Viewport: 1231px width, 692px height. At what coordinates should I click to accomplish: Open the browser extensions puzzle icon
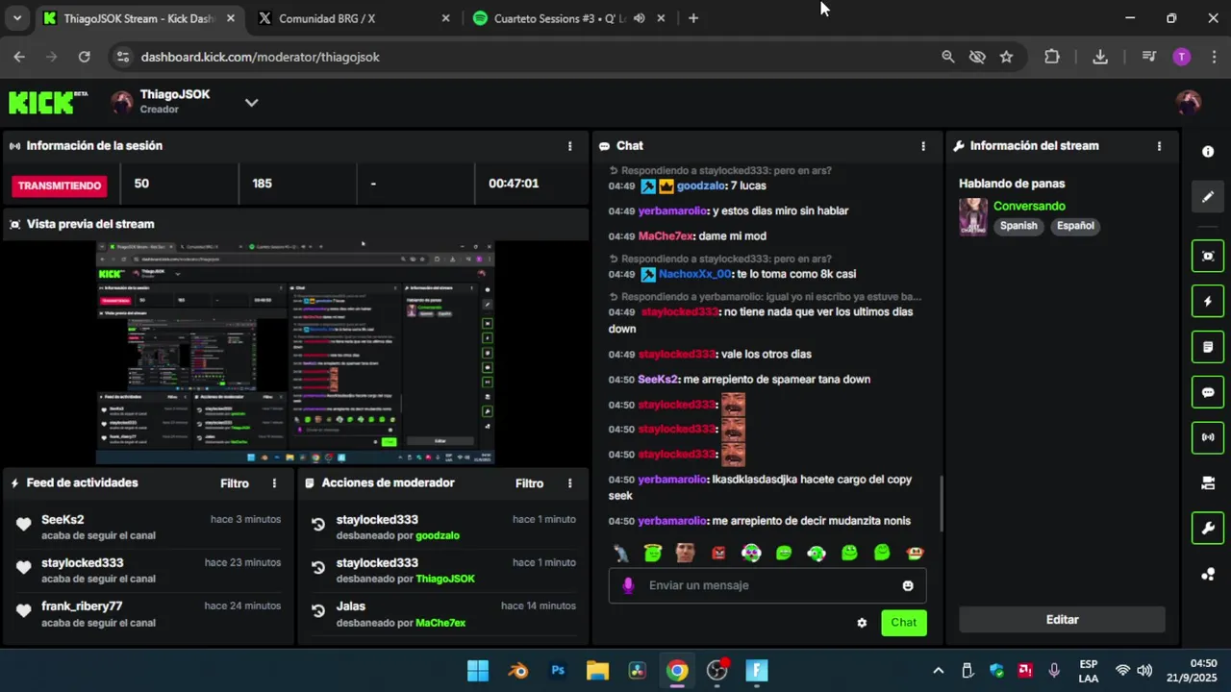pyautogui.click(x=1052, y=57)
